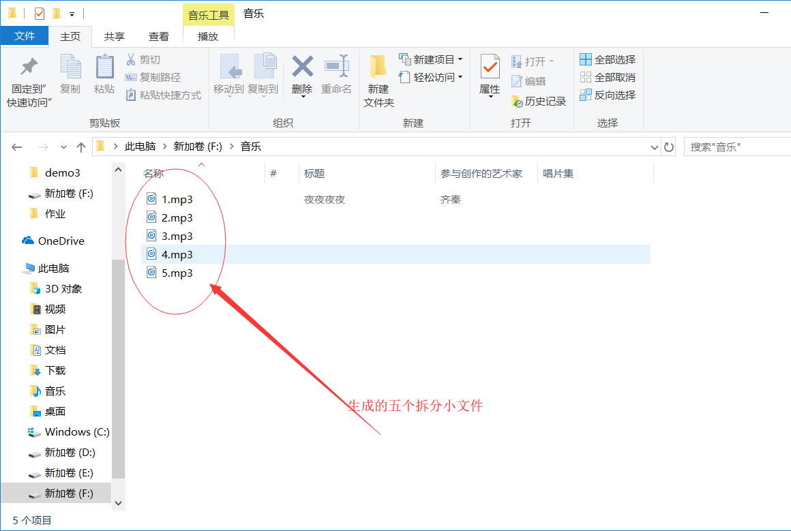Click Invert selection (反向选择)
The width and height of the screenshot is (791, 531).
click(x=608, y=95)
